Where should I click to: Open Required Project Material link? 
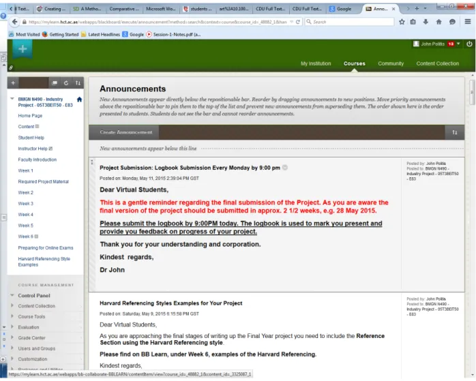pos(44,181)
